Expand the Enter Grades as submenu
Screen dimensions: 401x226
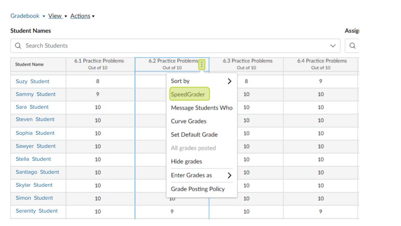pyautogui.click(x=229, y=175)
